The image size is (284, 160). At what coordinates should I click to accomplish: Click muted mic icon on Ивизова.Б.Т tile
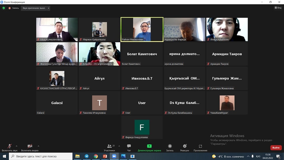tap(123, 88)
